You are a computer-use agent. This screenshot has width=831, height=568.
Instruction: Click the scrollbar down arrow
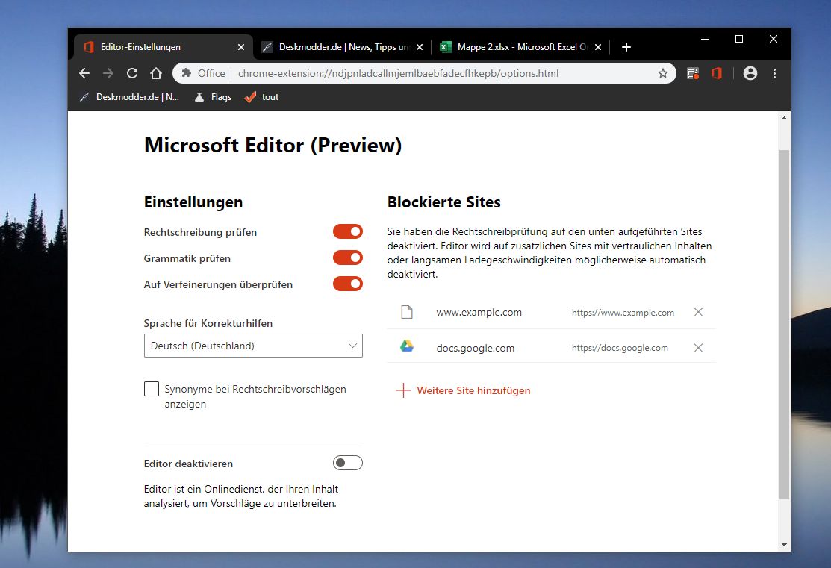point(785,545)
